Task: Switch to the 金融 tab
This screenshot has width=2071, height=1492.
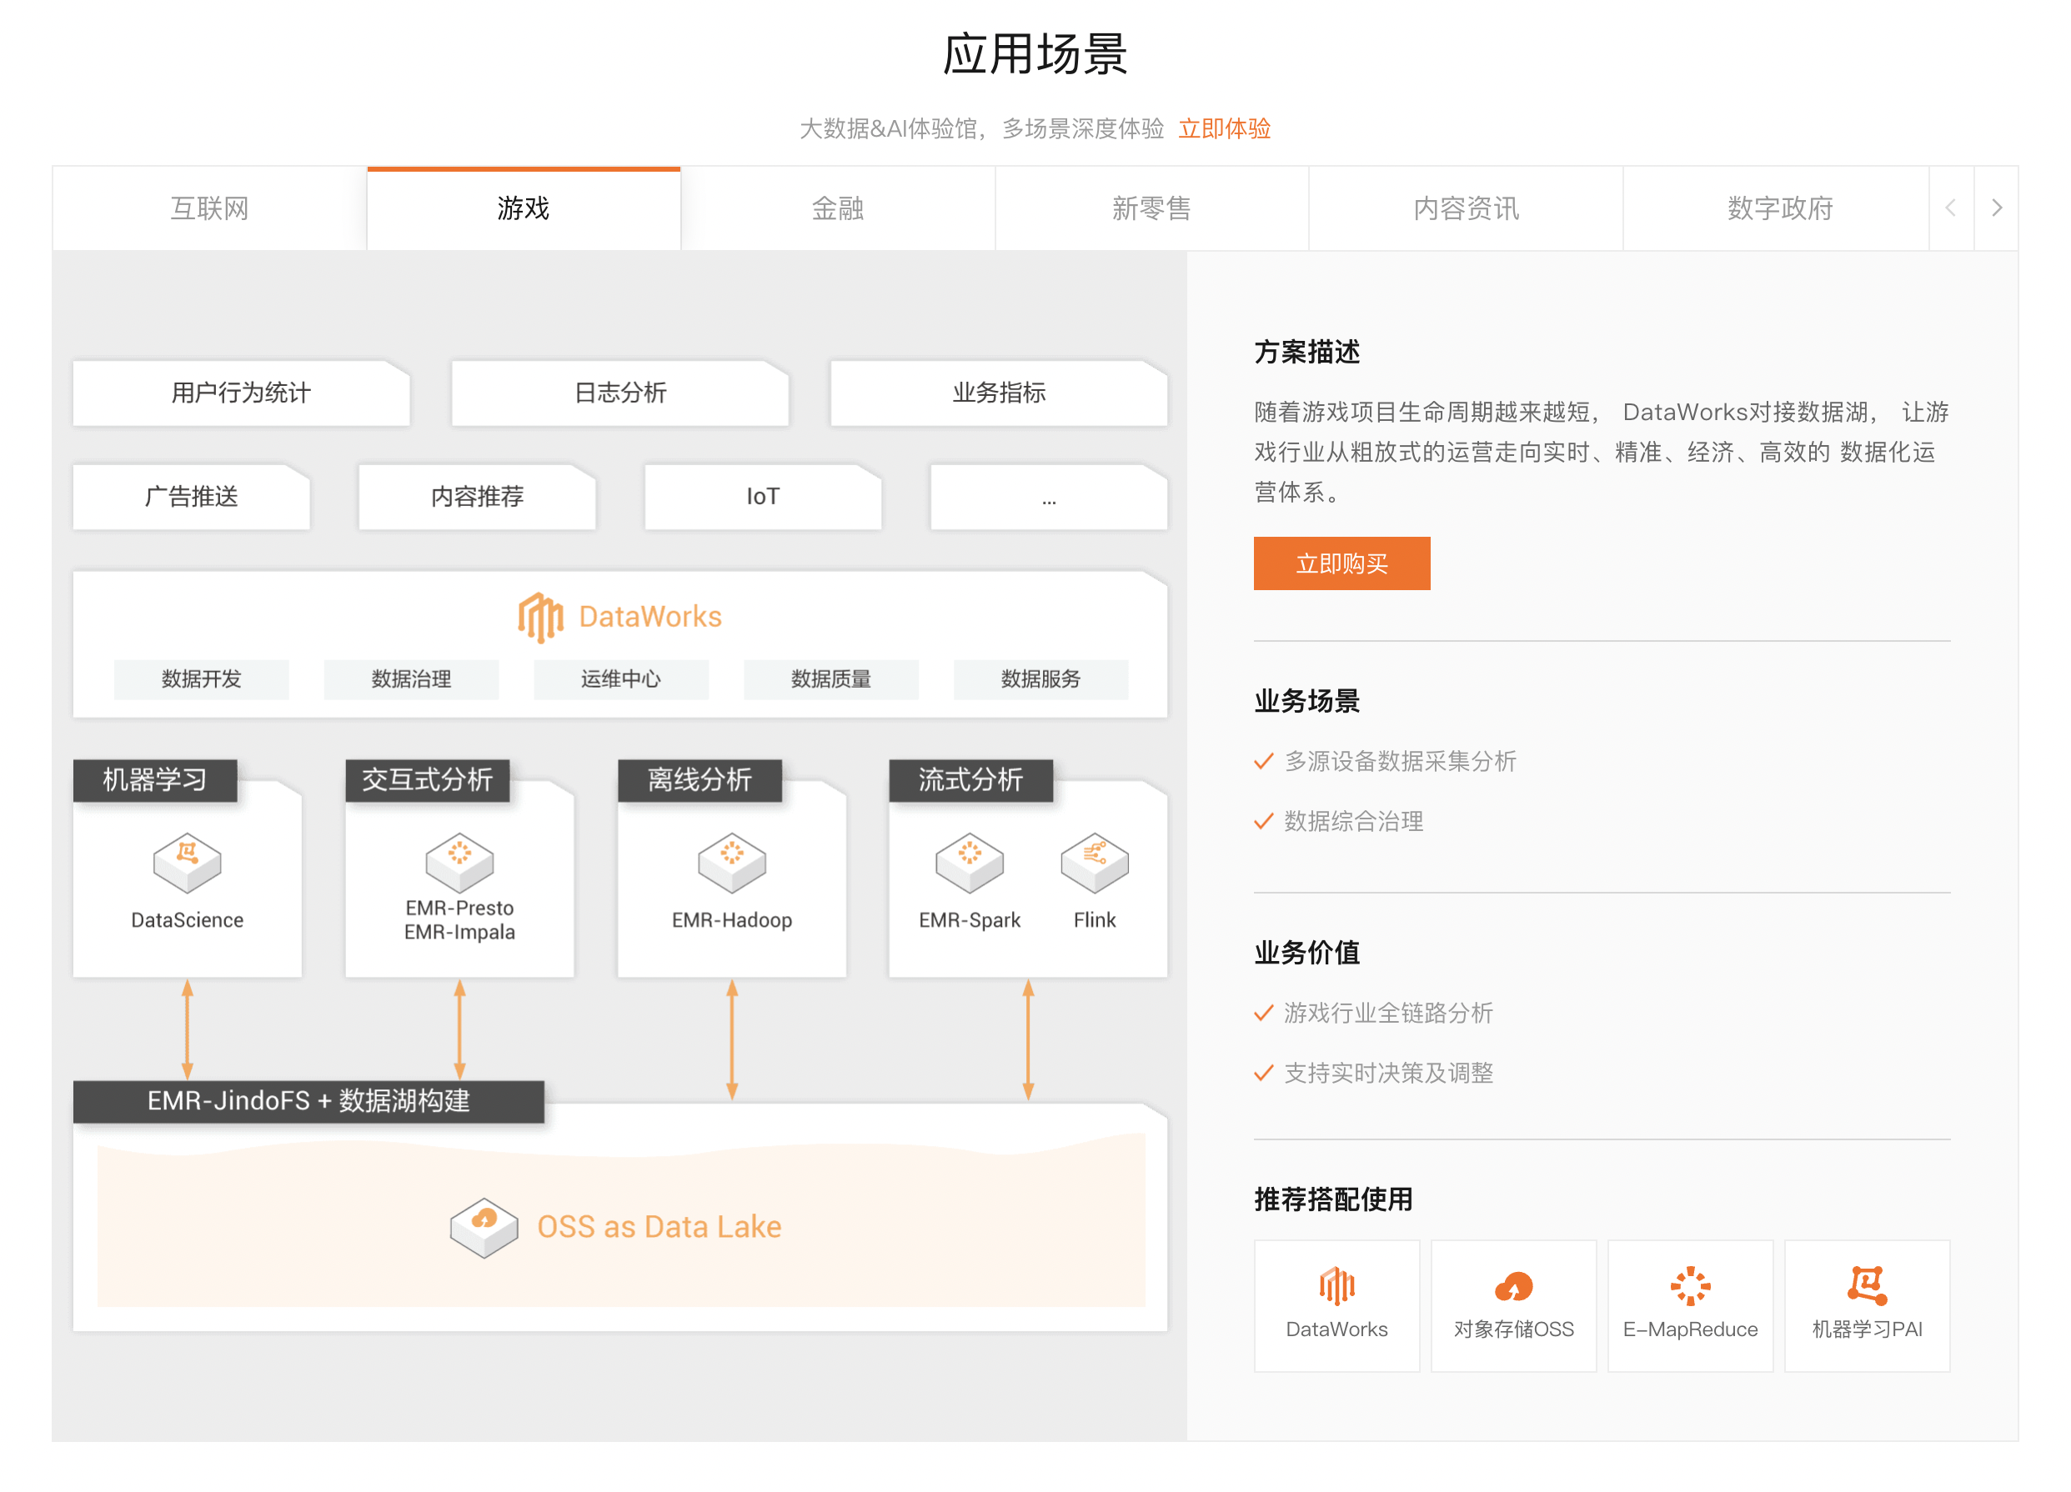Action: 837,208
